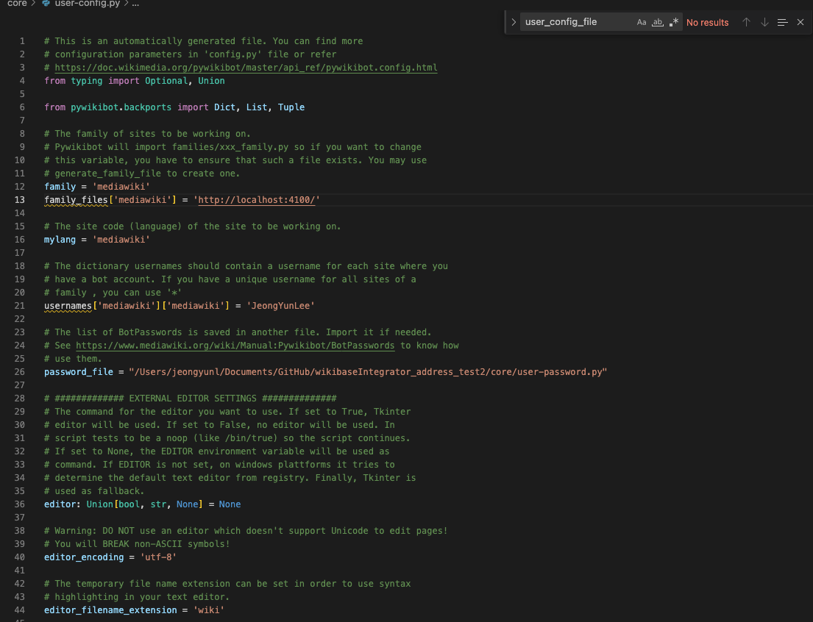Open the core breadcrumb dropdown
The height and width of the screenshot is (622, 813).
(15, 4)
